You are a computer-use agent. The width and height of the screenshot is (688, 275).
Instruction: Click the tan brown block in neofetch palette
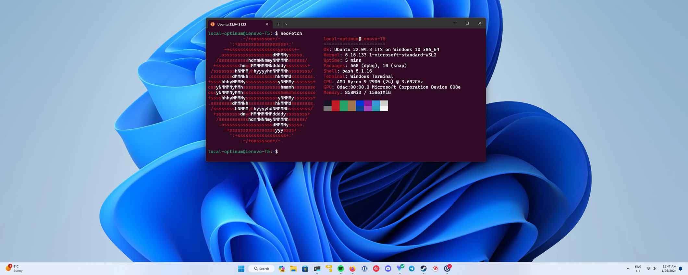click(x=352, y=106)
